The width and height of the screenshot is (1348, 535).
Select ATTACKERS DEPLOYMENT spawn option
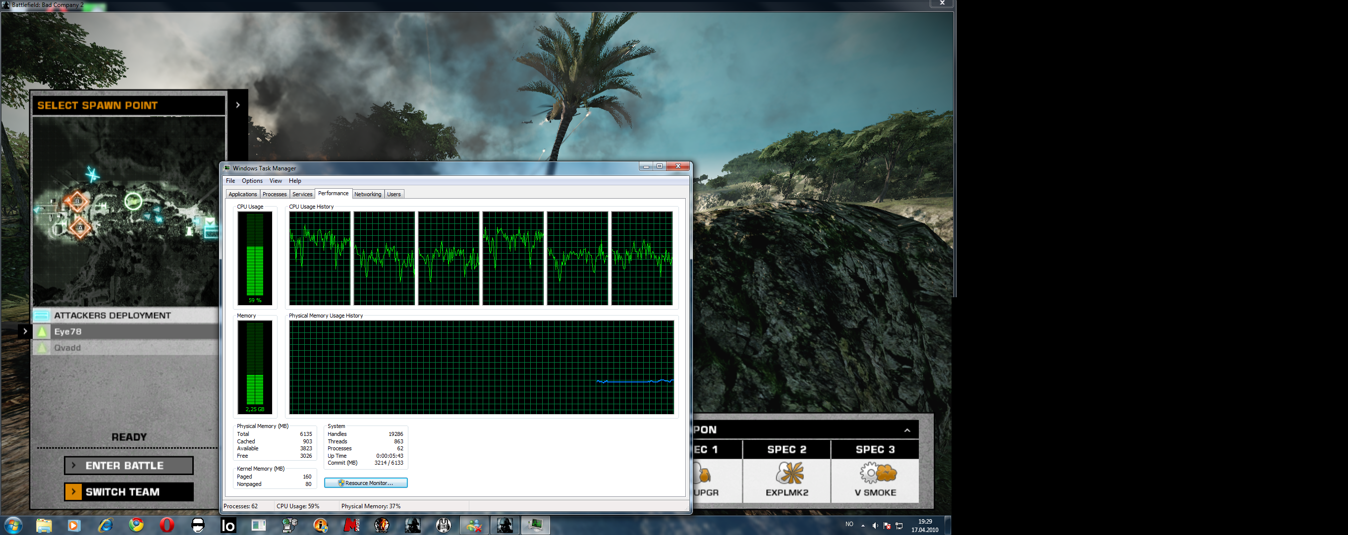[125, 316]
